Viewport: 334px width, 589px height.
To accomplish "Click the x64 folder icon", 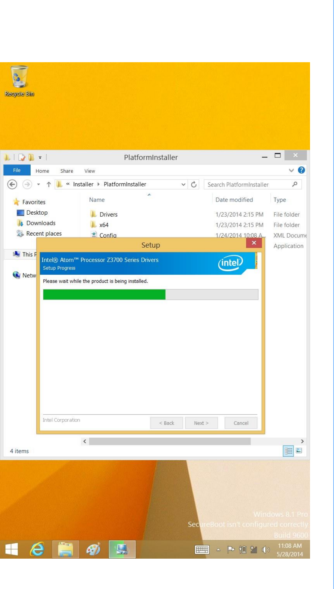I will pyautogui.click(x=94, y=225).
